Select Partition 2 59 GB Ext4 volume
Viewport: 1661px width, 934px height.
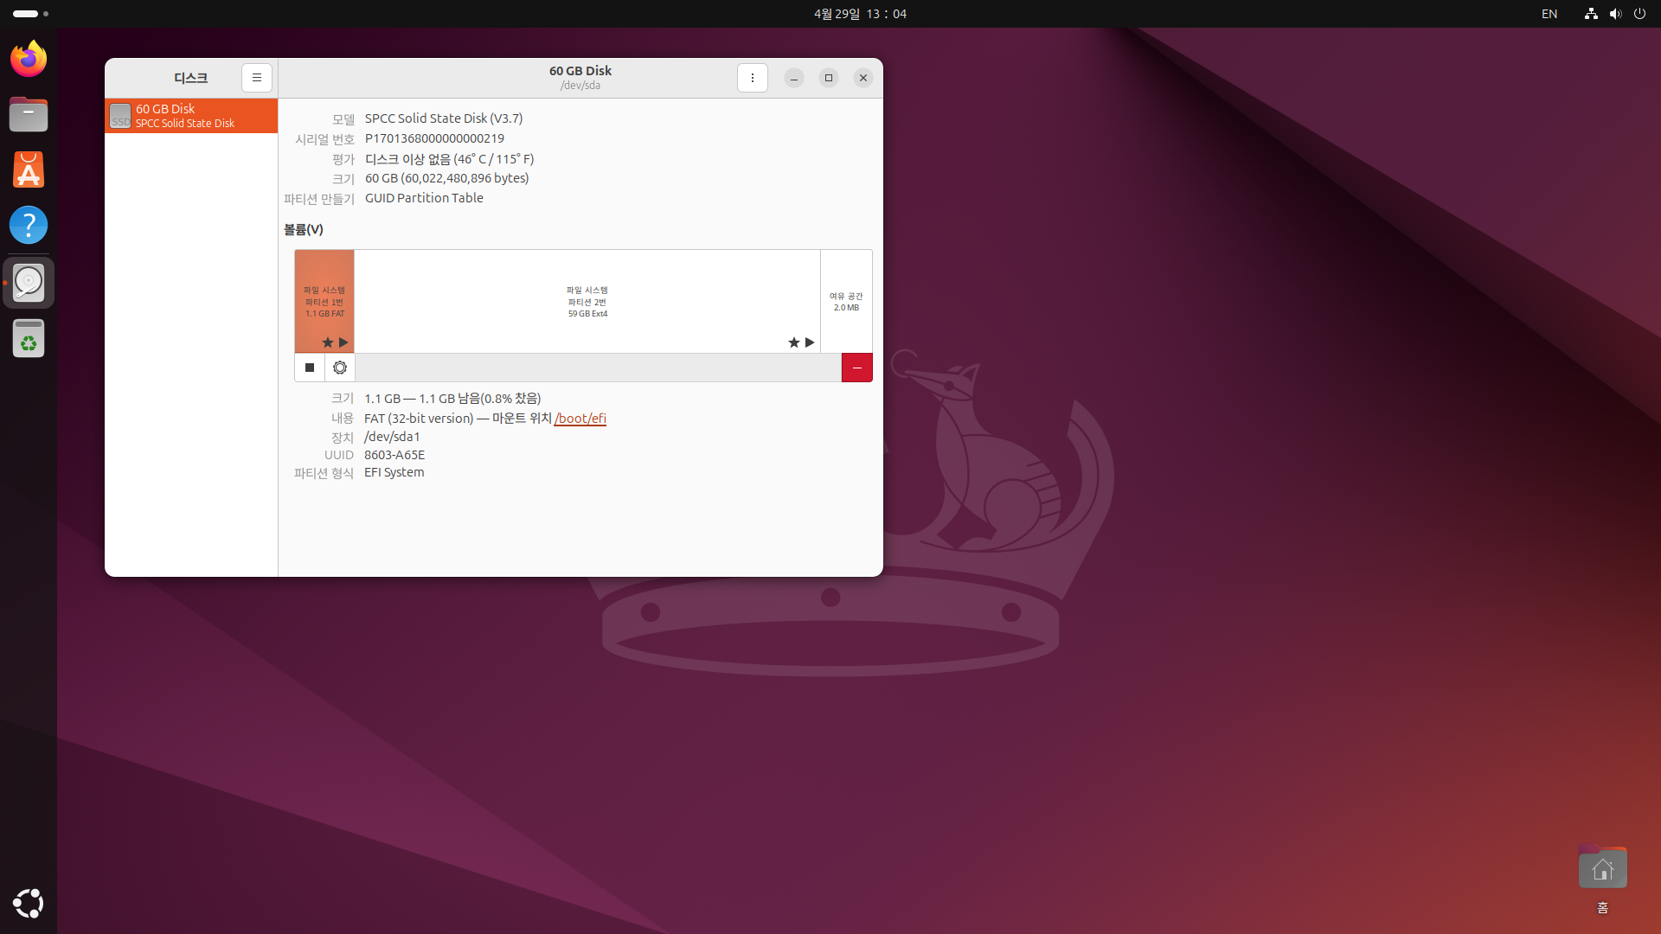coord(587,302)
